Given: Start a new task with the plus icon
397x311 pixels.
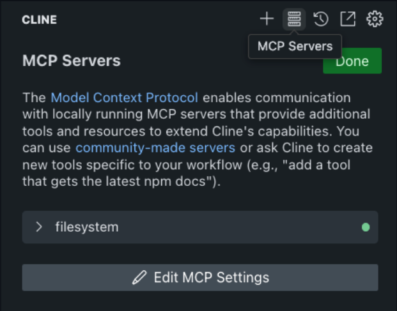Looking at the screenshot, I should pos(267,19).
